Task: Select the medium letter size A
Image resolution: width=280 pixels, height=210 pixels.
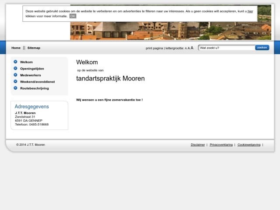Action: [189, 48]
